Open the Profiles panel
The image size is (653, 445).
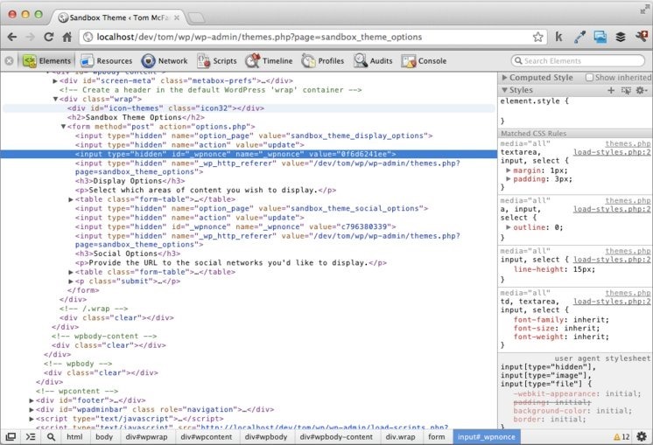click(323, 61)
